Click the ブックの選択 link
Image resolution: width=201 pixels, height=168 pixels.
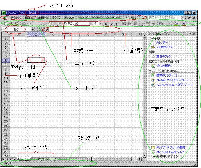(164, 66)
